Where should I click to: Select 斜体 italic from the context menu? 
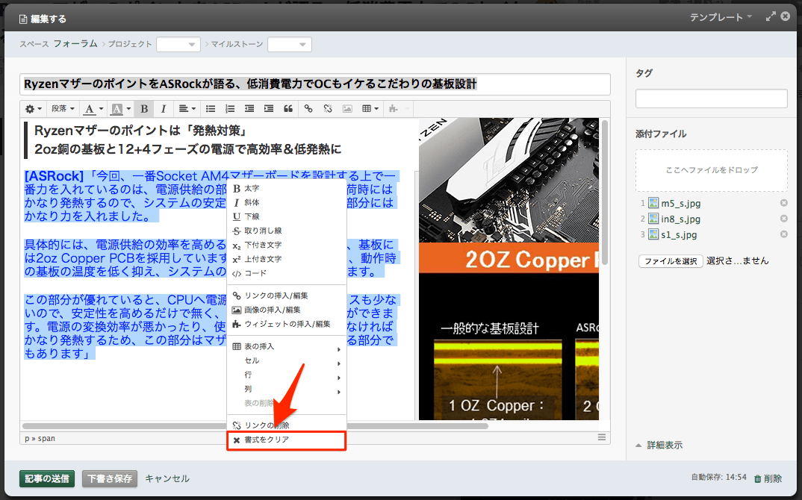287,202
